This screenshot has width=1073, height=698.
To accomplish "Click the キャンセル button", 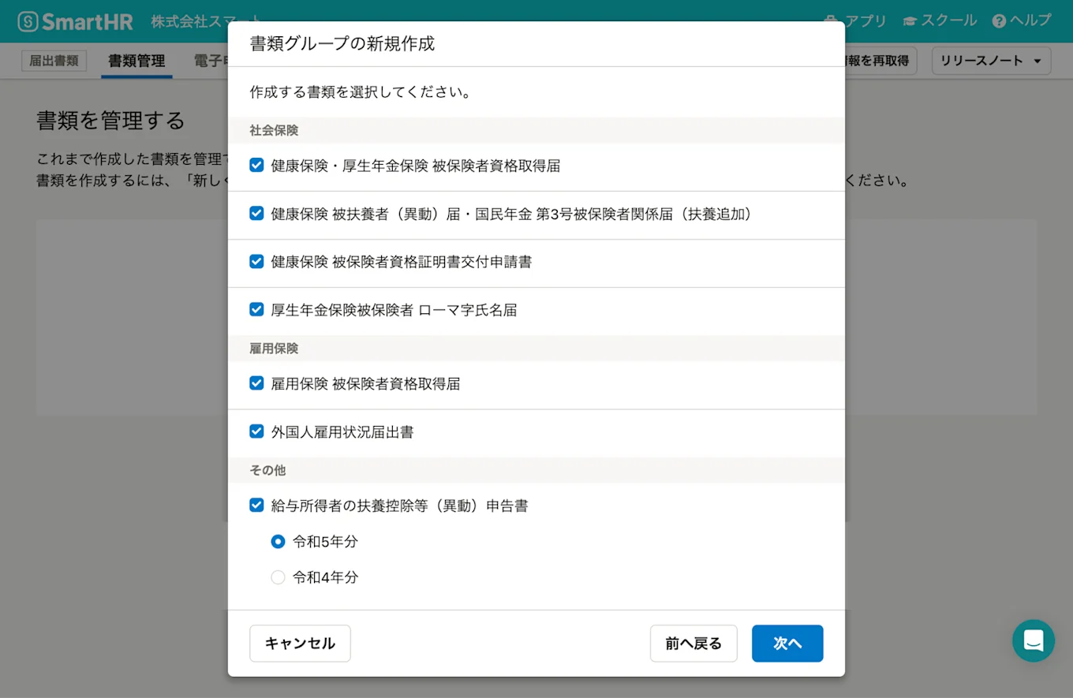I will [300, 644].
